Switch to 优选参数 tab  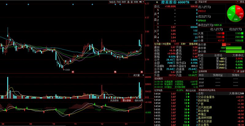pyautogui.click(x=115, y=100)
